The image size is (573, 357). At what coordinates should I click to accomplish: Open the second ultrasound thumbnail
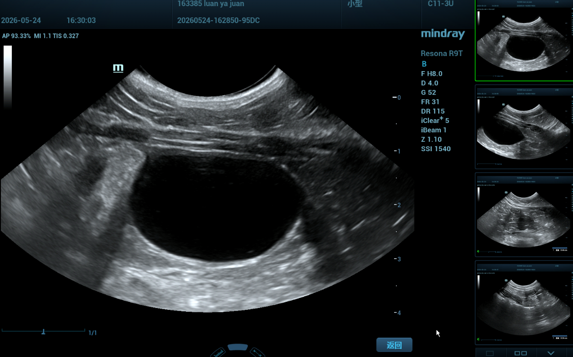523,127
